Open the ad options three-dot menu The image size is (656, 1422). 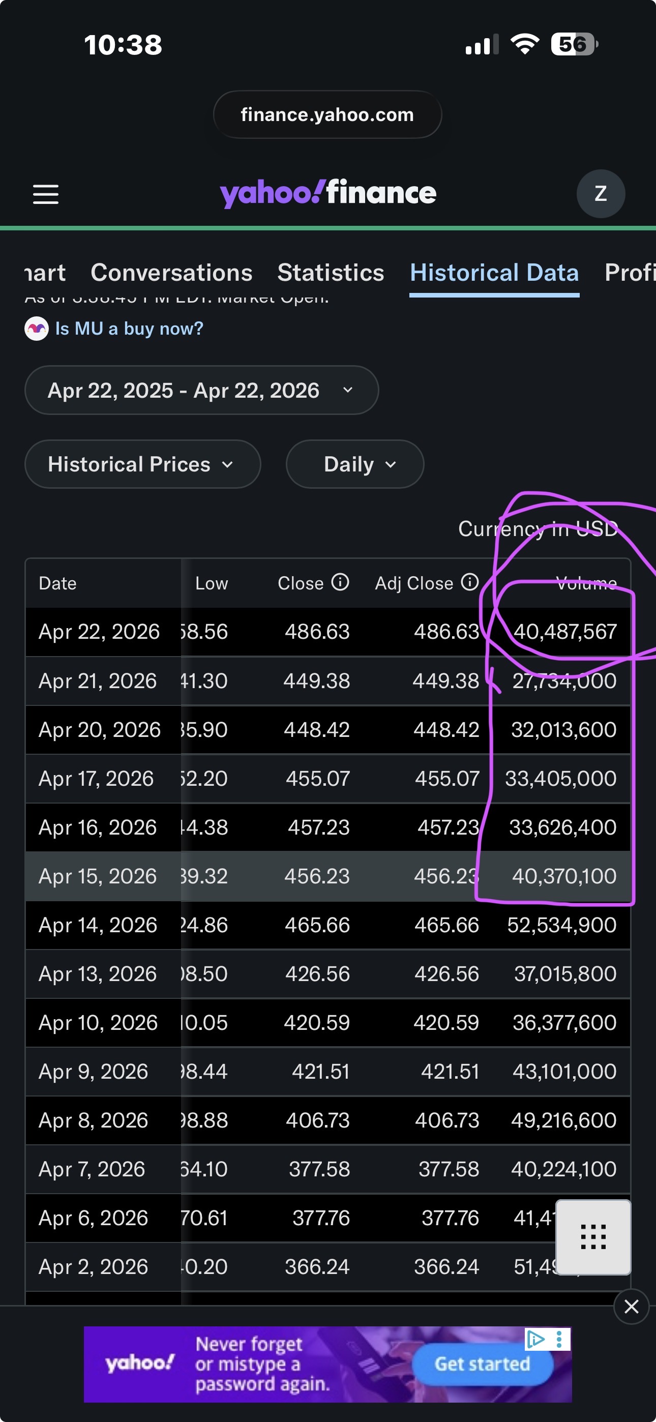(x=559, y=1339)
